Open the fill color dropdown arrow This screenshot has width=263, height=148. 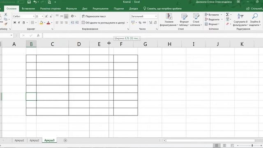point(45,23)
